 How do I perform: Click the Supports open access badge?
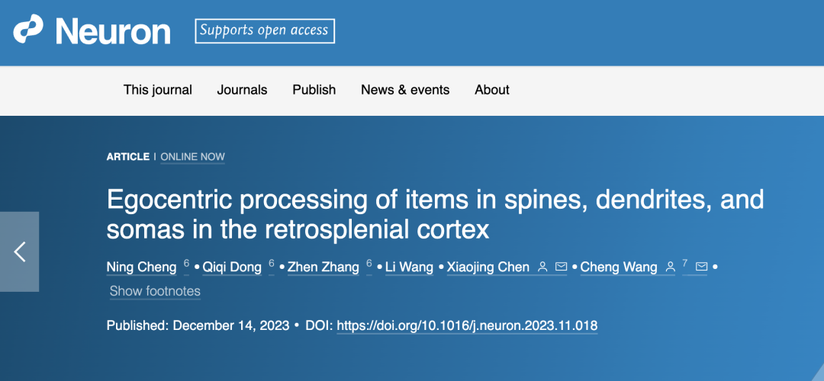(x=264, y=30)
